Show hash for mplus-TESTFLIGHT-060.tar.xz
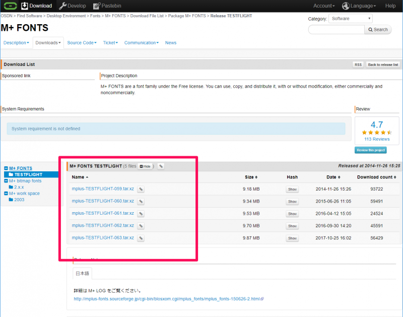 click(x=292, y=202)
